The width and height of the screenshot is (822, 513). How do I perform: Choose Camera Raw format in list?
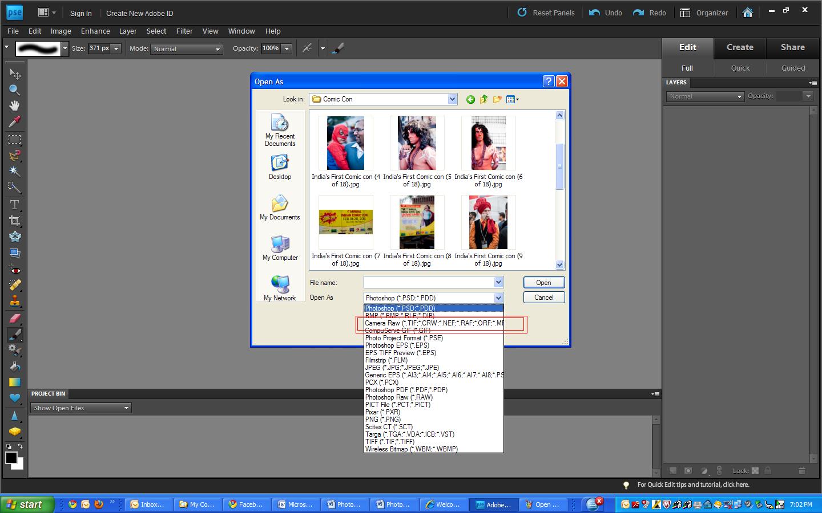(x=434, y=323)
